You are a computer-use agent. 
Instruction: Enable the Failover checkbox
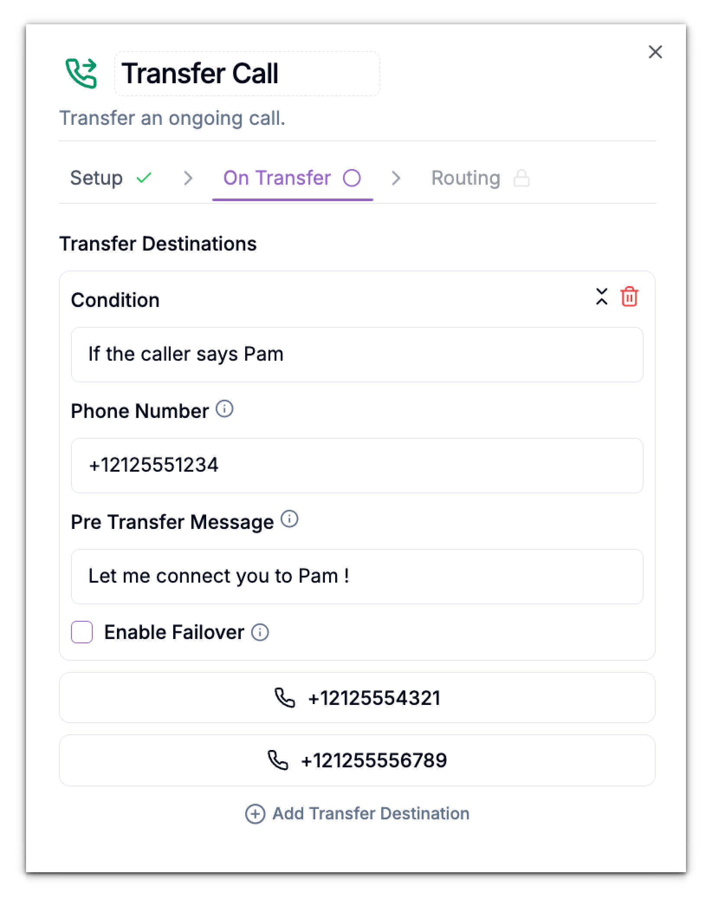81,633
